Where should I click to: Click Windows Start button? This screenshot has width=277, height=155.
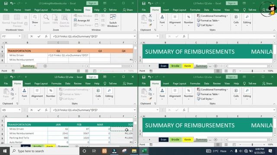[5, 151]
